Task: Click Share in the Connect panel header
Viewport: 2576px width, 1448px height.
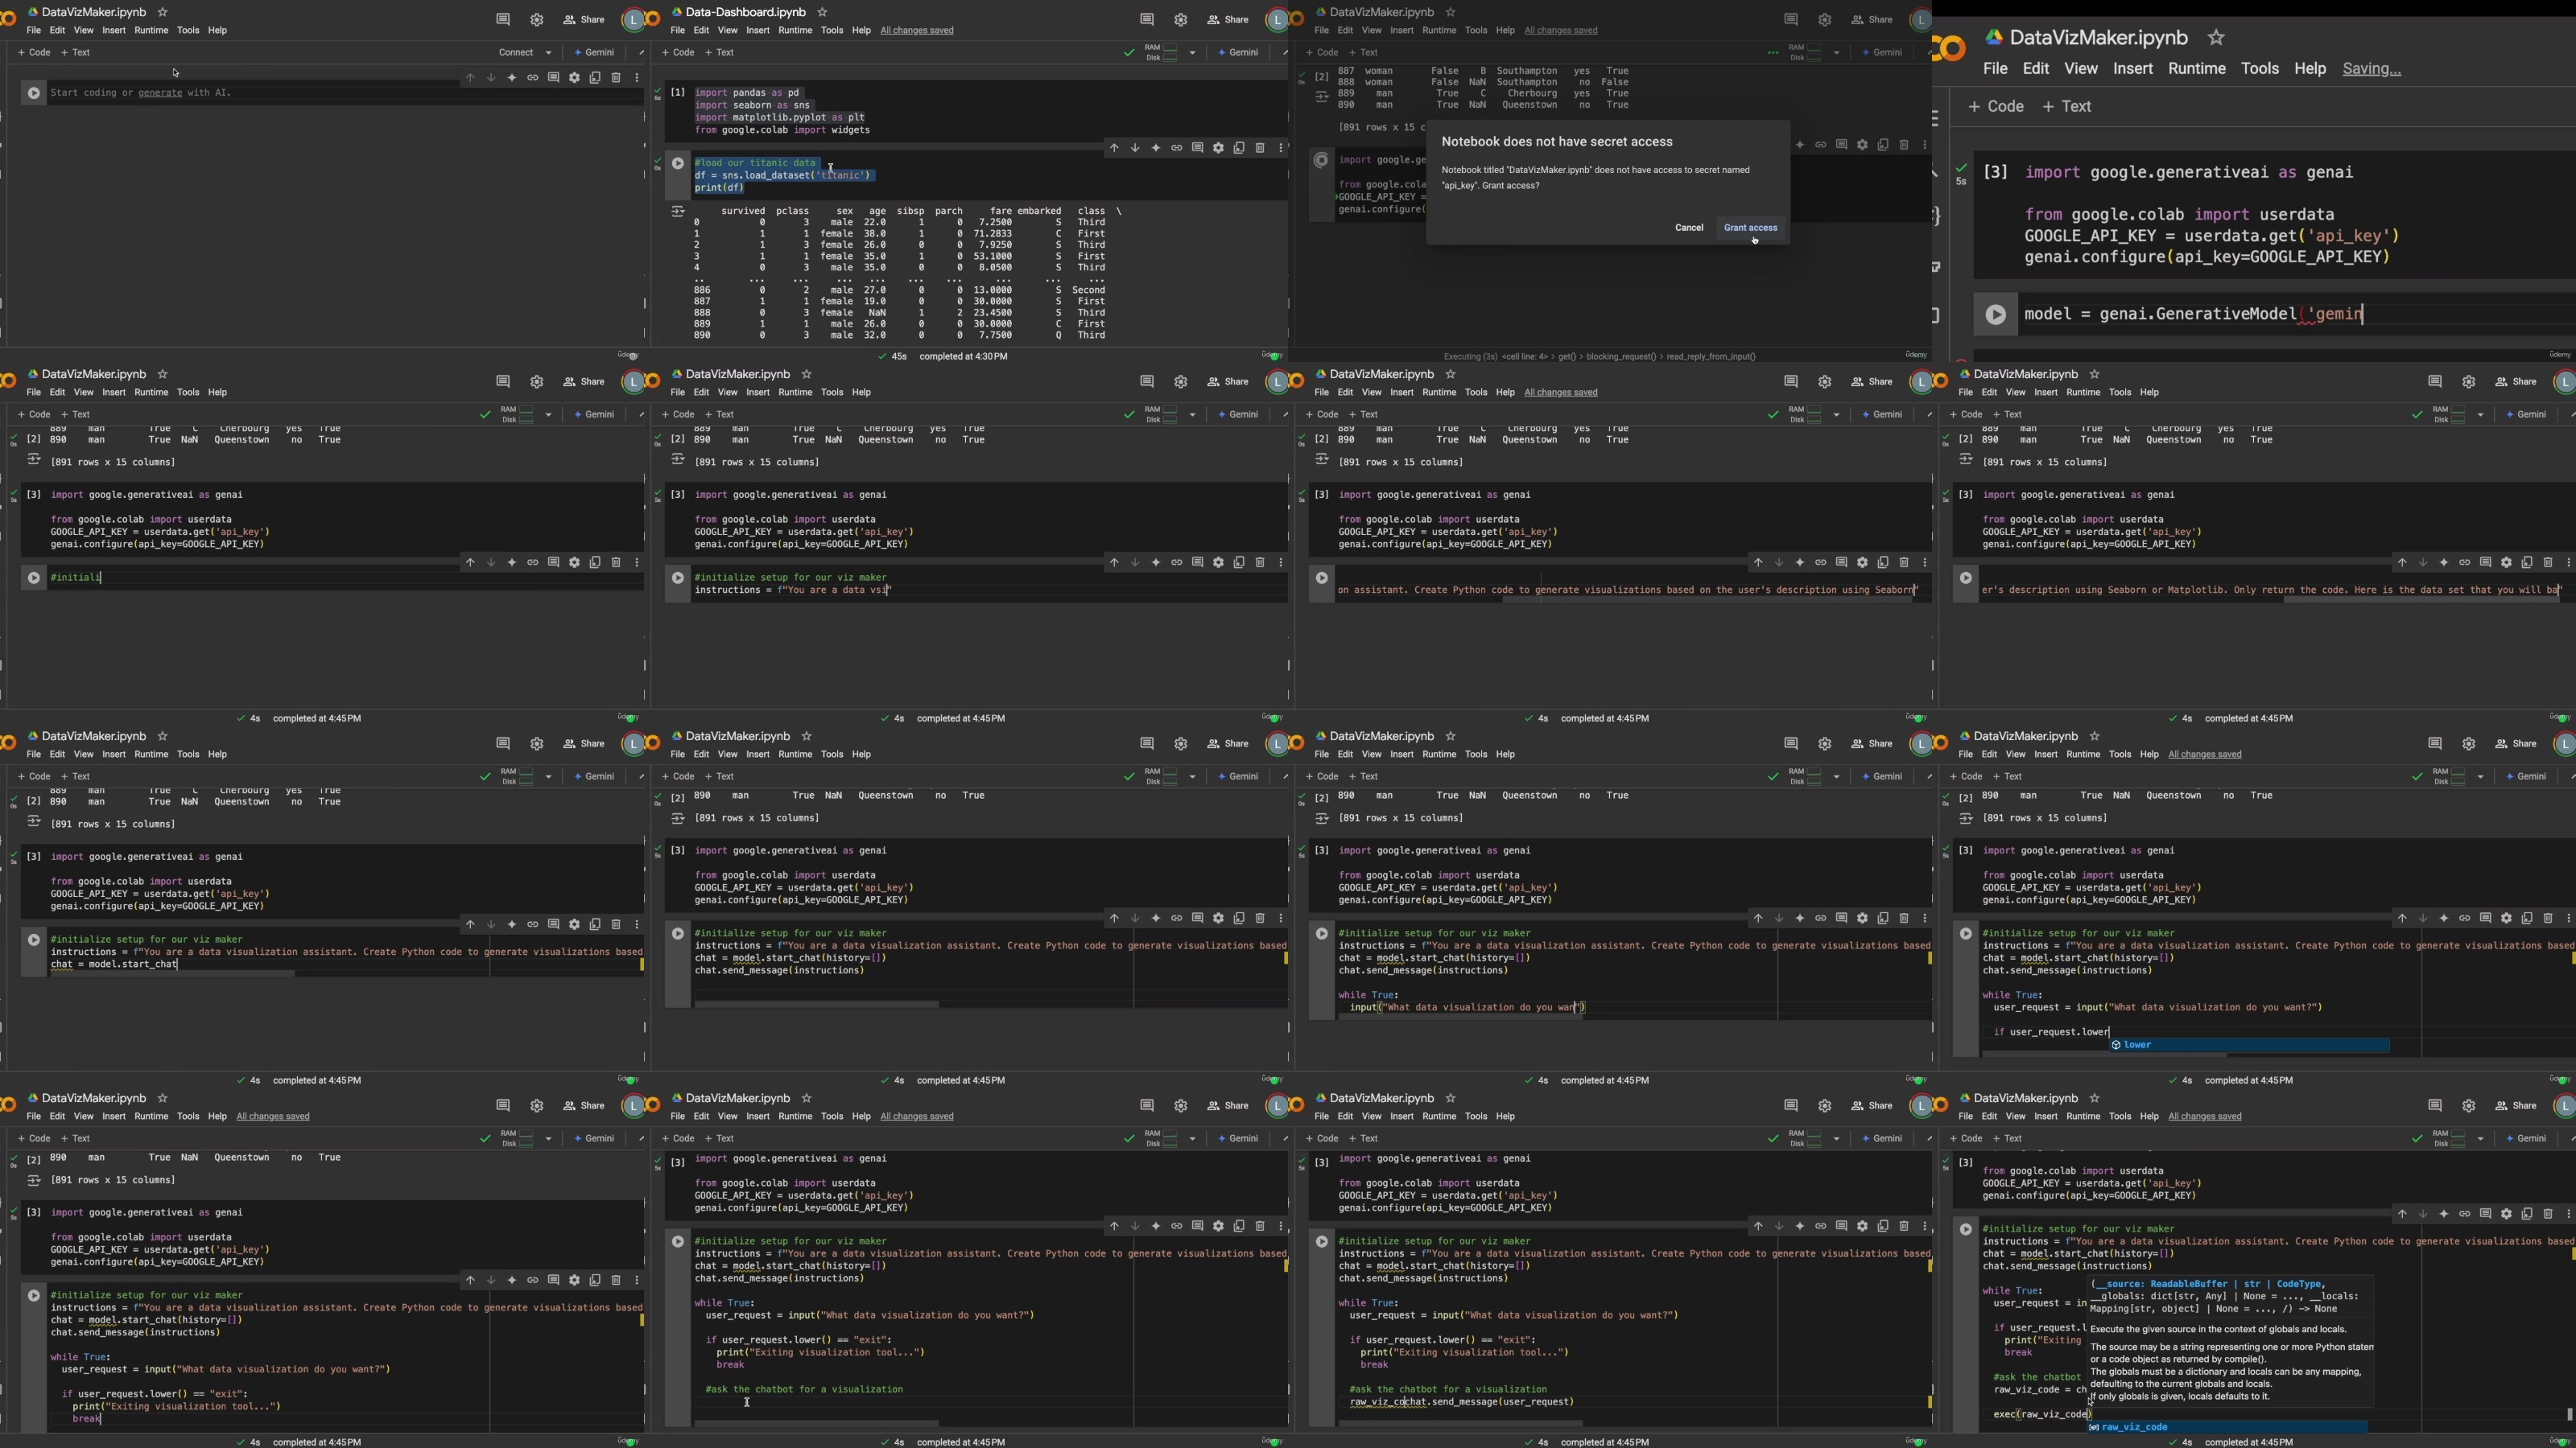Action: [584, 19]
